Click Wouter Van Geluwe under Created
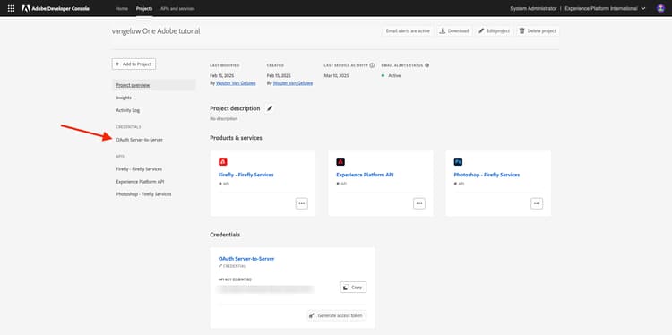This screenshot has height=335, width=672. click(293, 83)
